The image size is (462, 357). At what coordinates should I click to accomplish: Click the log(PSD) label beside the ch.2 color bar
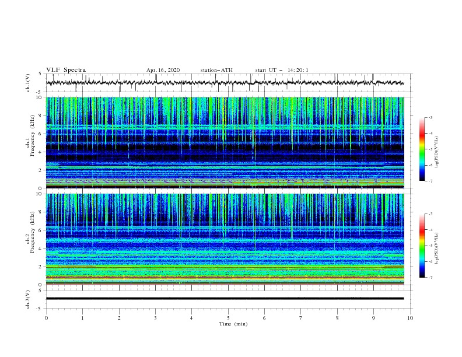point(437,249)
